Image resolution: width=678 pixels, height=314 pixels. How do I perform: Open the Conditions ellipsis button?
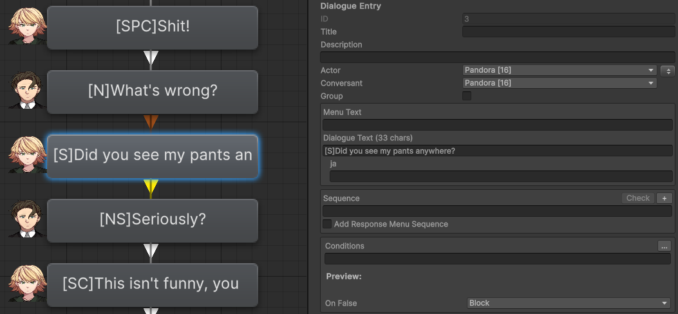click(664, 246)
